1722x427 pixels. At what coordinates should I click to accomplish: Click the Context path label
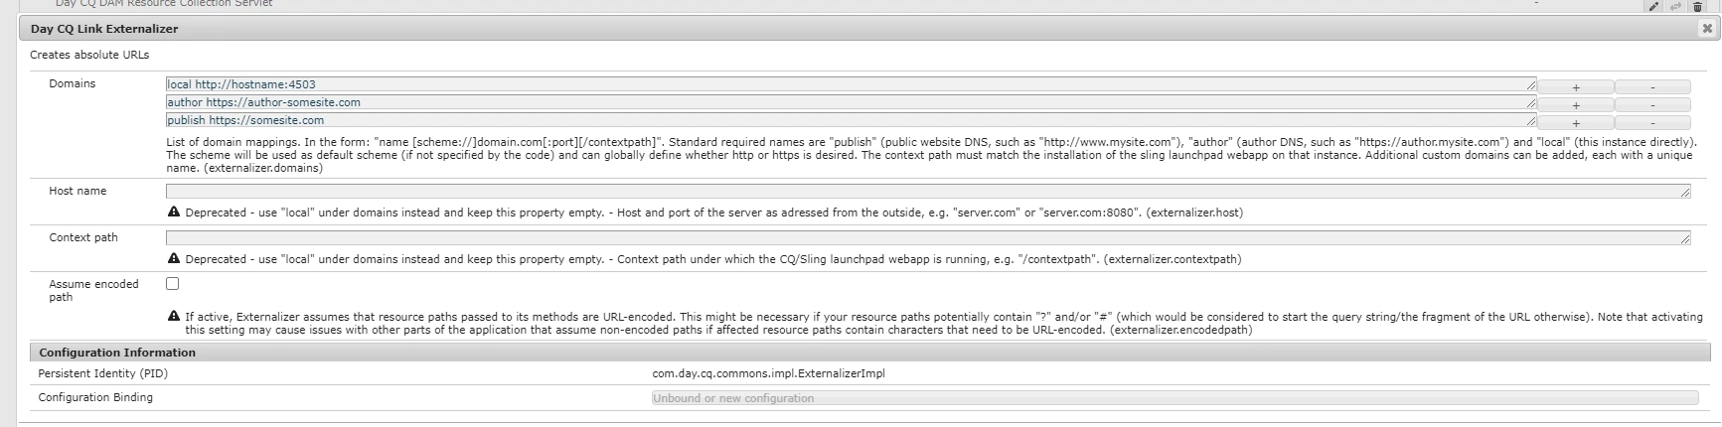pos(83,238)
